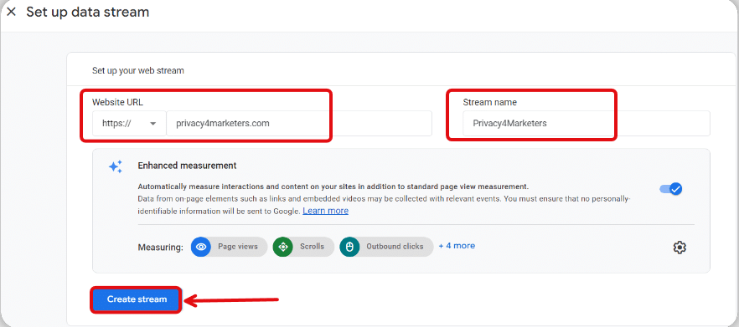Click the Measuring: label

pyautogui.click(x=160, y=248)
